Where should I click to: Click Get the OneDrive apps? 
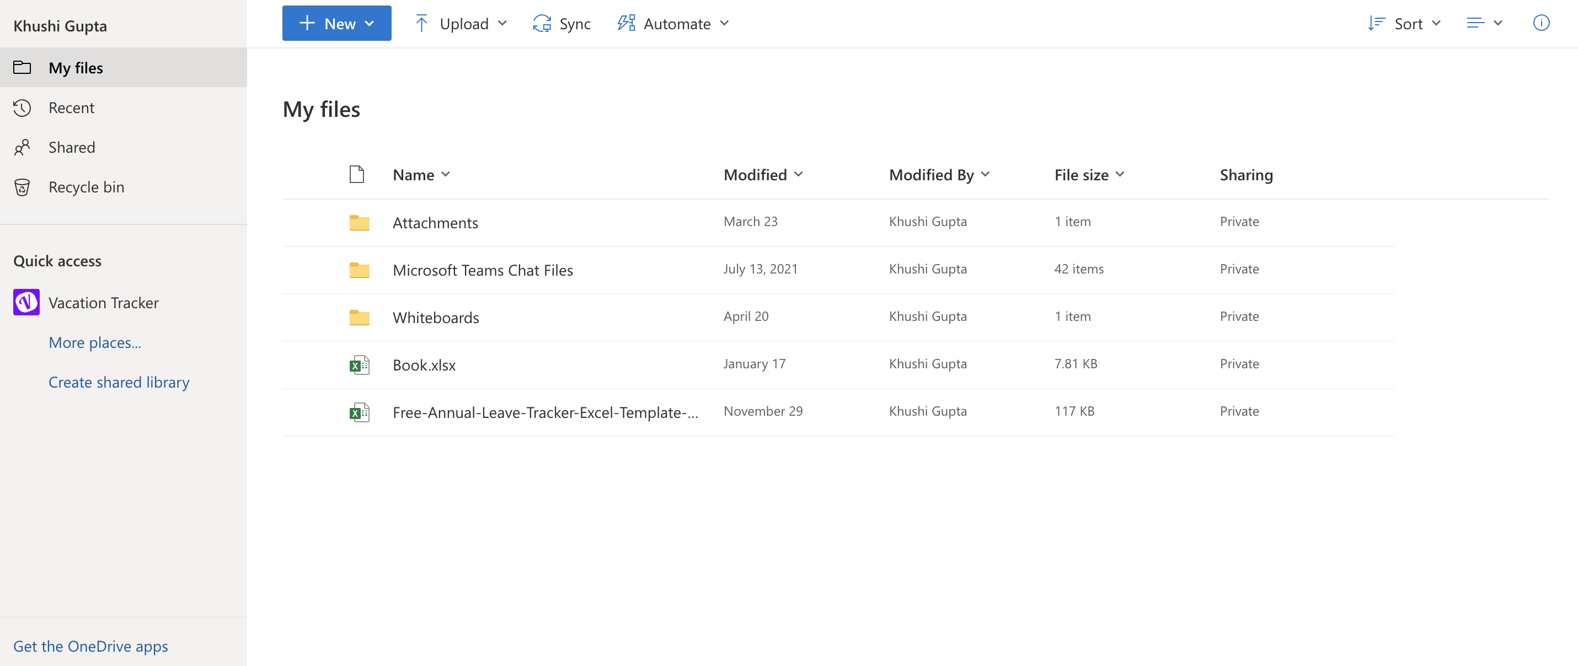(x=90, y=646)
